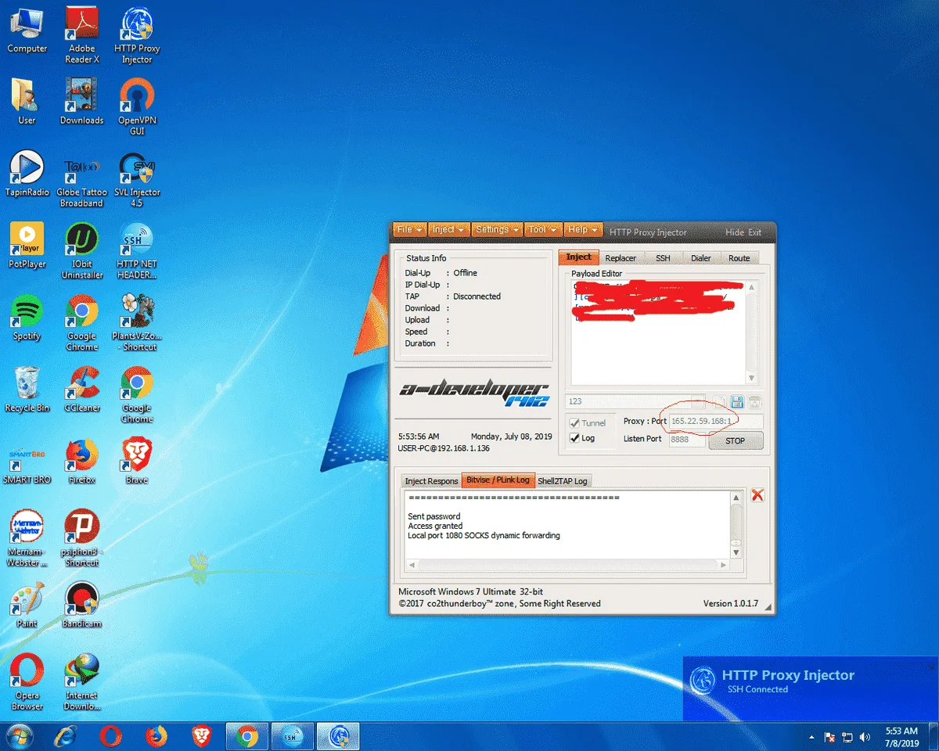This screenshot has height=751, width=939.
Task: Click the STOP button
Action: pos(736,440)
